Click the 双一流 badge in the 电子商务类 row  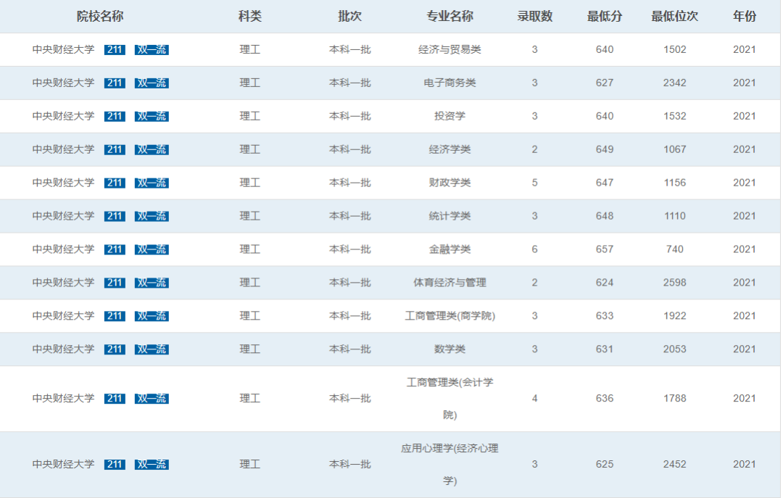(x=152, y=83)
